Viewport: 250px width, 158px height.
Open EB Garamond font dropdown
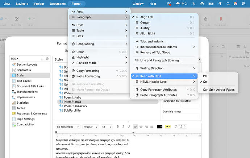coord(68,126)
